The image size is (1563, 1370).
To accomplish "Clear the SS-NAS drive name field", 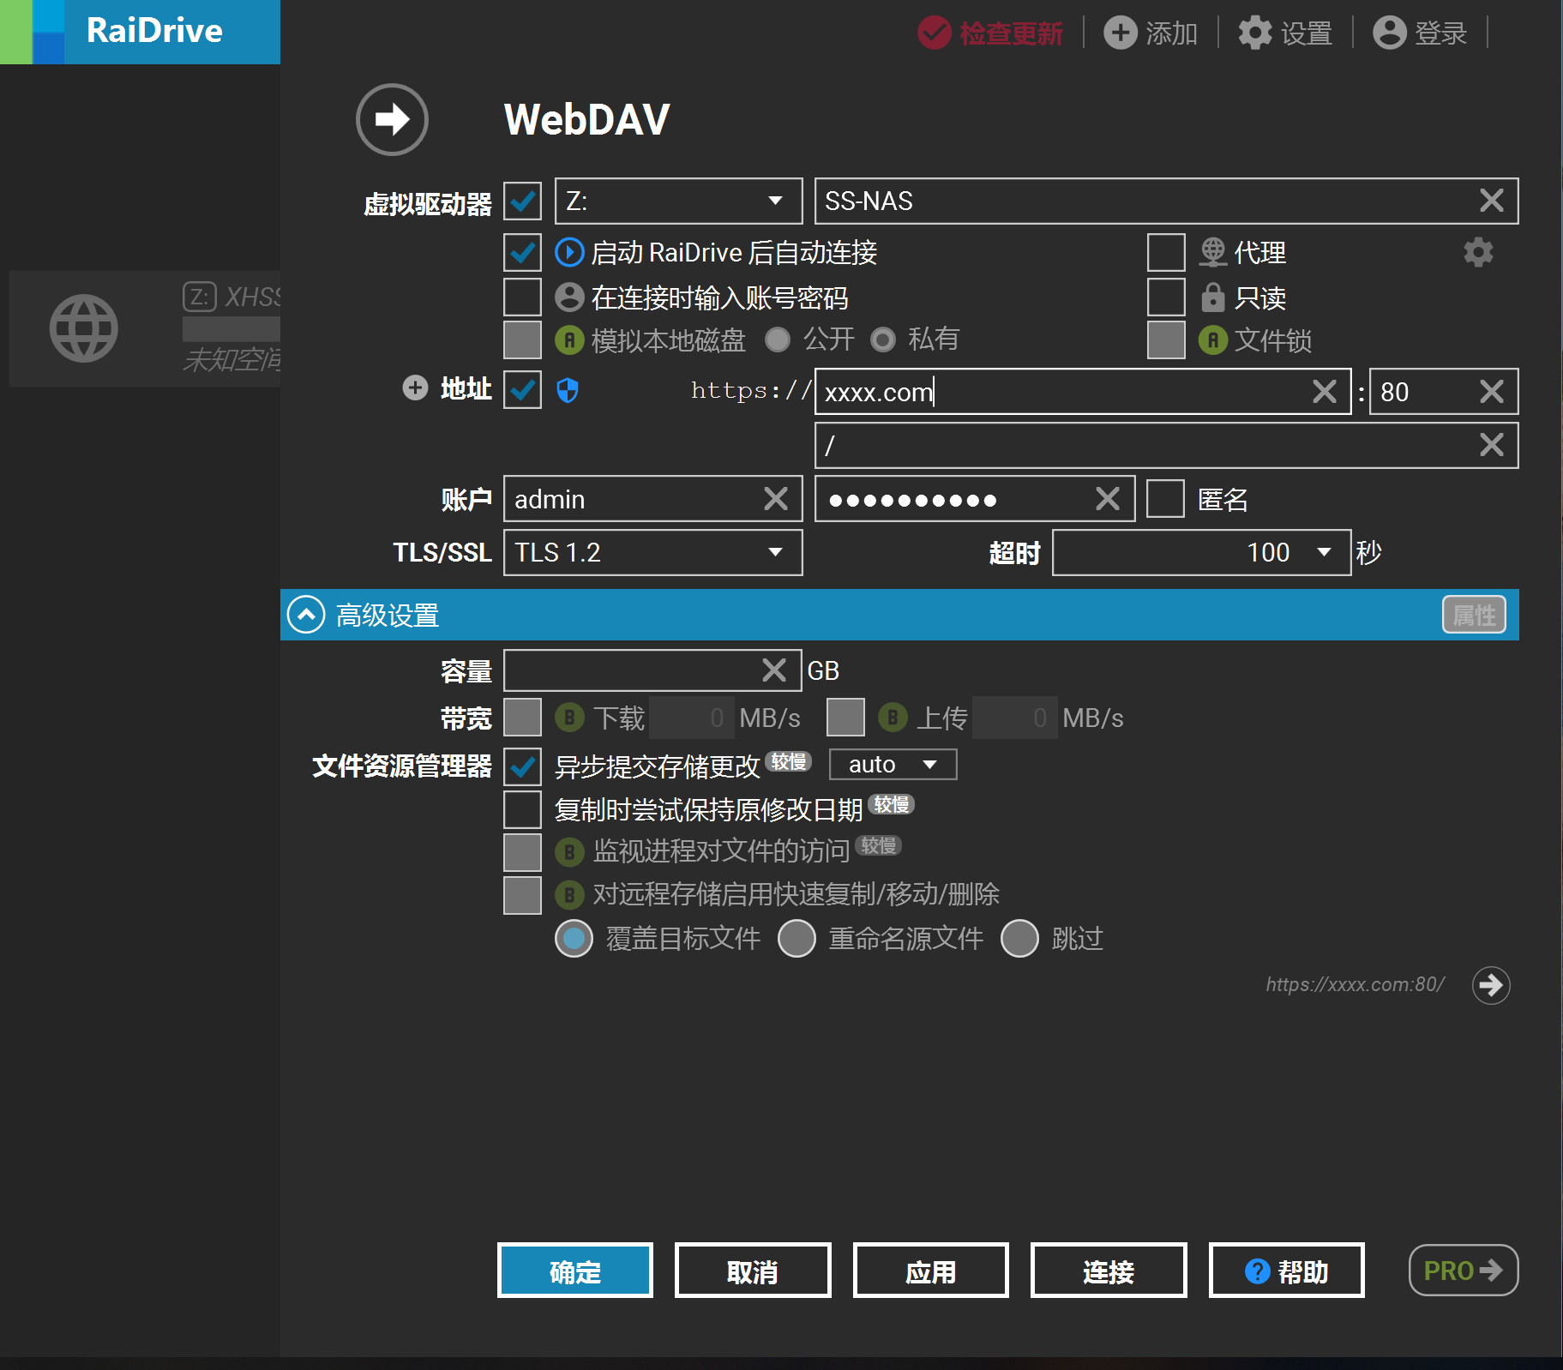I will click(x=1492, y=201).
